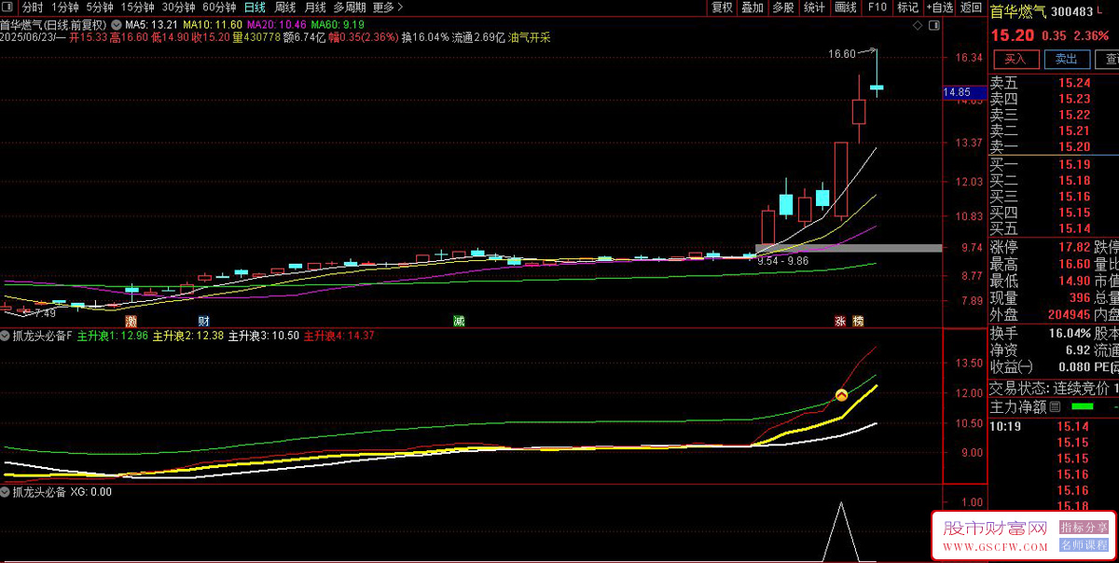Click the 卖出 sell button
Image resolution: width=1119 pixels, height=563 pixels.
(1066, 59)
